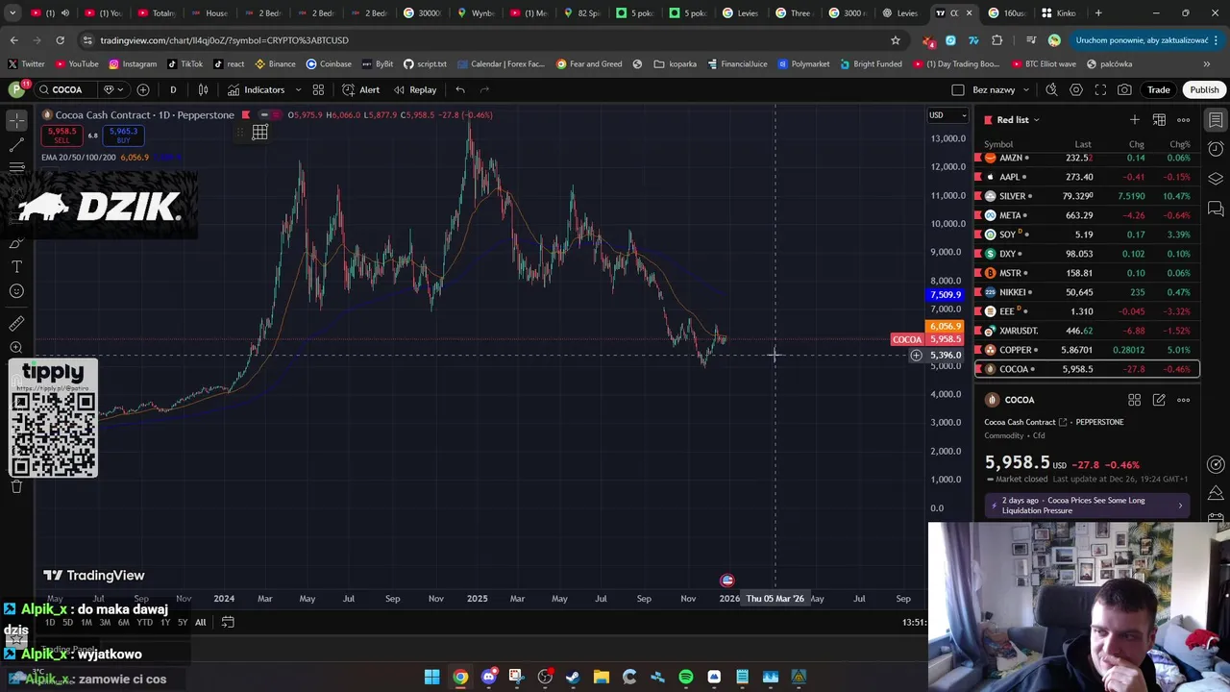
Task: Open the quick search icon
Action: (1051, 89)
